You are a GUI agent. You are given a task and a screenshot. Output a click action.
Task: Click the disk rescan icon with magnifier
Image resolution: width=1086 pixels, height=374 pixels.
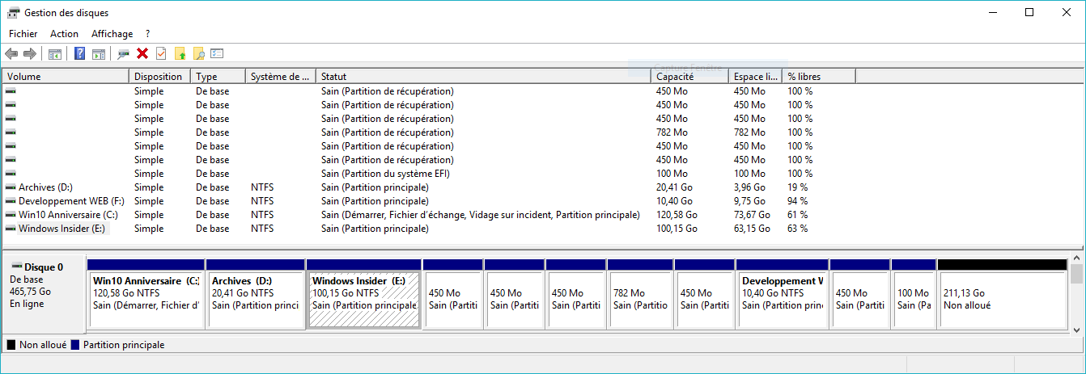(124, 54)
